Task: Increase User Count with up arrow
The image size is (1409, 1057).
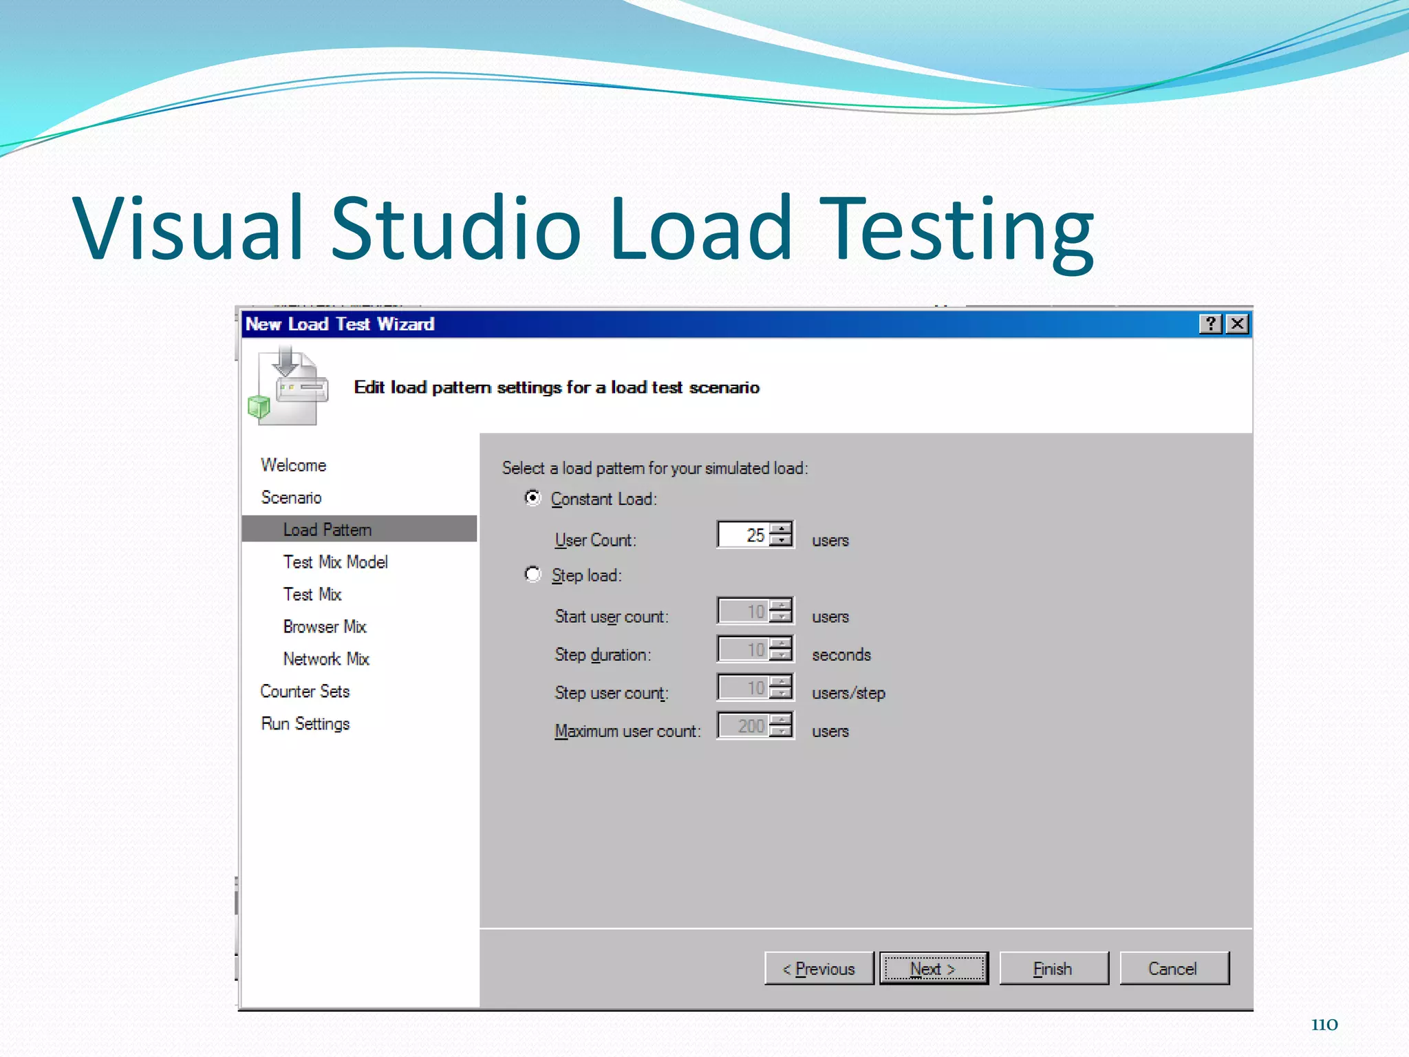Action: [781, 528]
